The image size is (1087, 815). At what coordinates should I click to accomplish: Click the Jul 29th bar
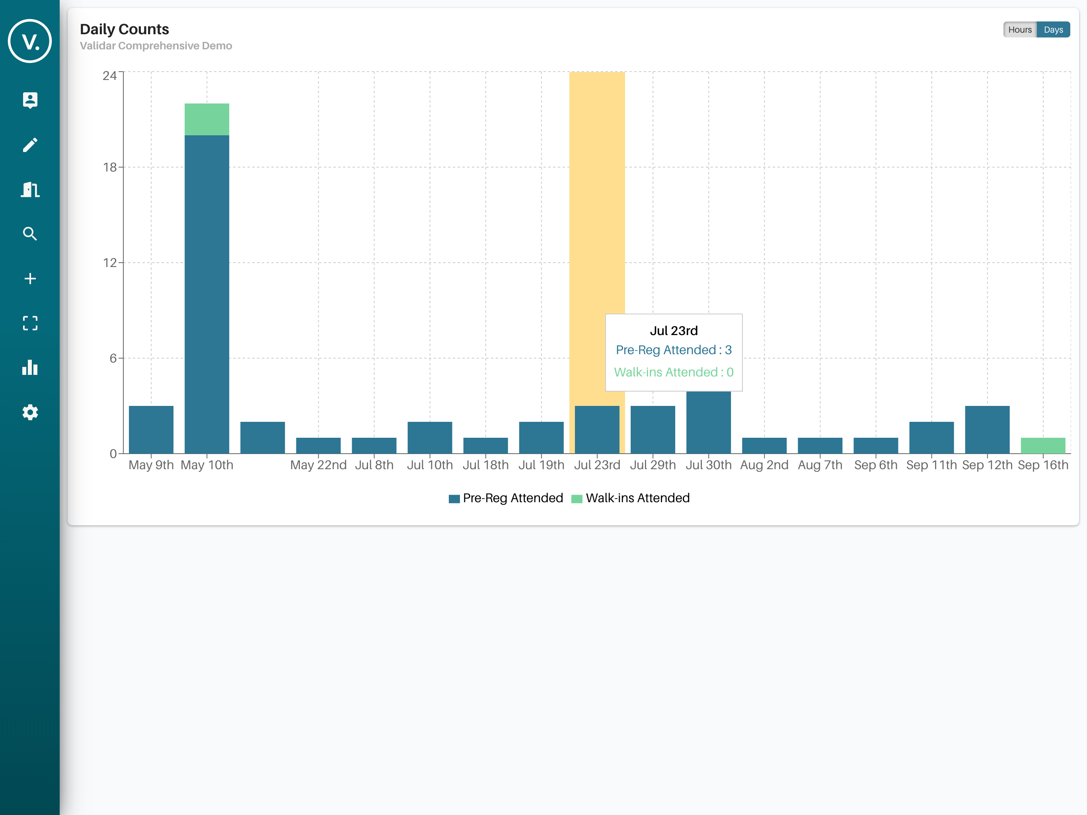[653, 430]
